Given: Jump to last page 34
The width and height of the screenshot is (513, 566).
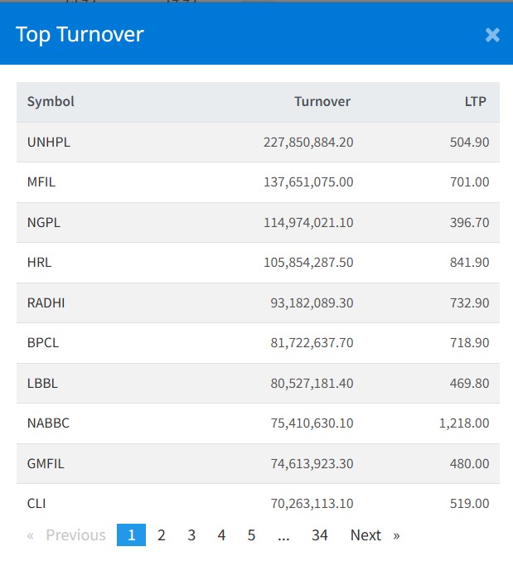Looking at the screenshot, I should pyautogui.click(x=320, y=535).
